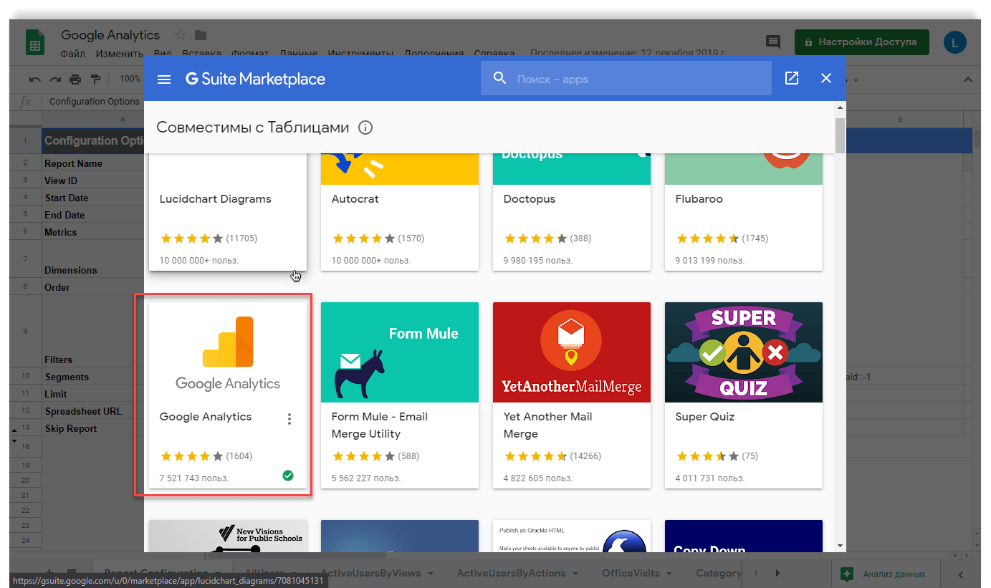Click the Анализ данных button
Screen dimensions: 991x588
tap(886, 574)
